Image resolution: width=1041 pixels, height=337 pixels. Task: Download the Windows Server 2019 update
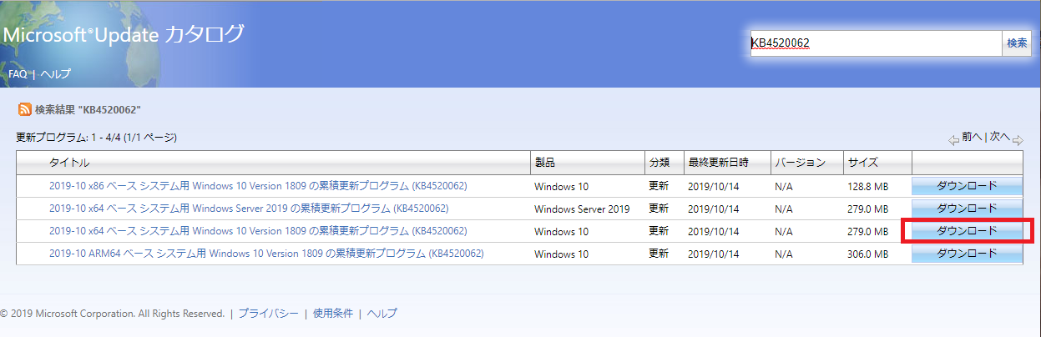click(967, 209)
